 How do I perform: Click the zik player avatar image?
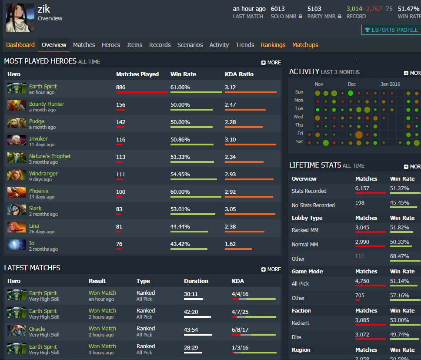[x=20, y=17]
